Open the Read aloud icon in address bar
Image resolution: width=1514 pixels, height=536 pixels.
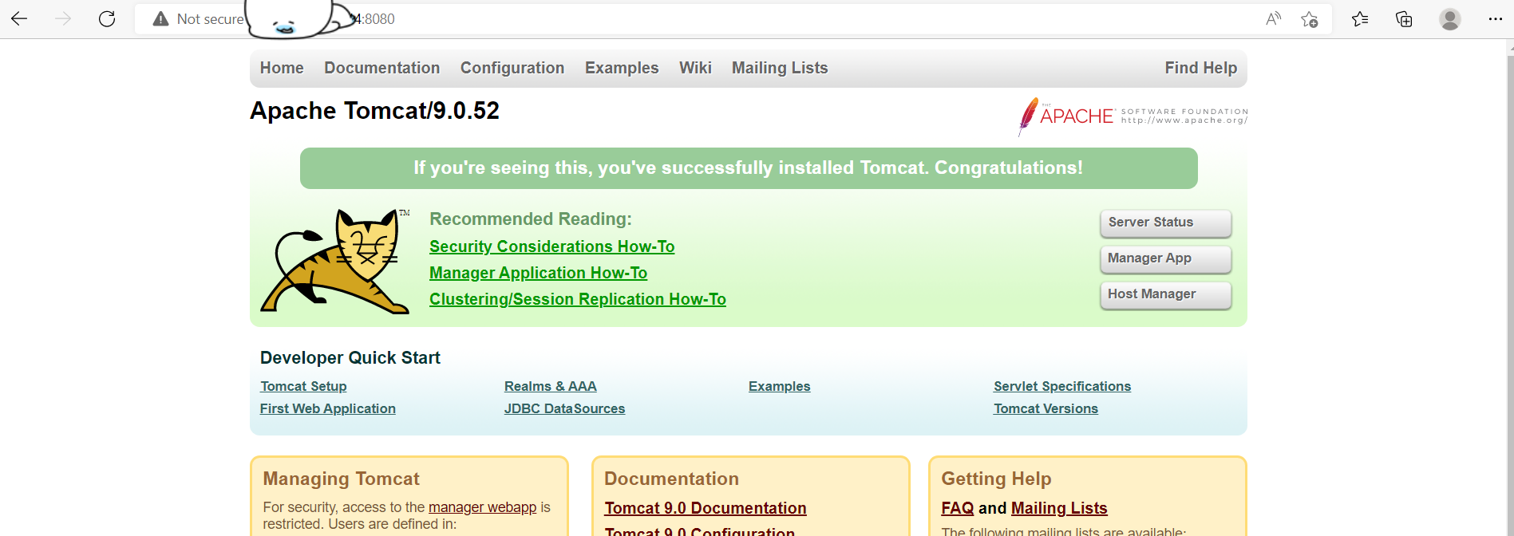[x=1273, y=19]
